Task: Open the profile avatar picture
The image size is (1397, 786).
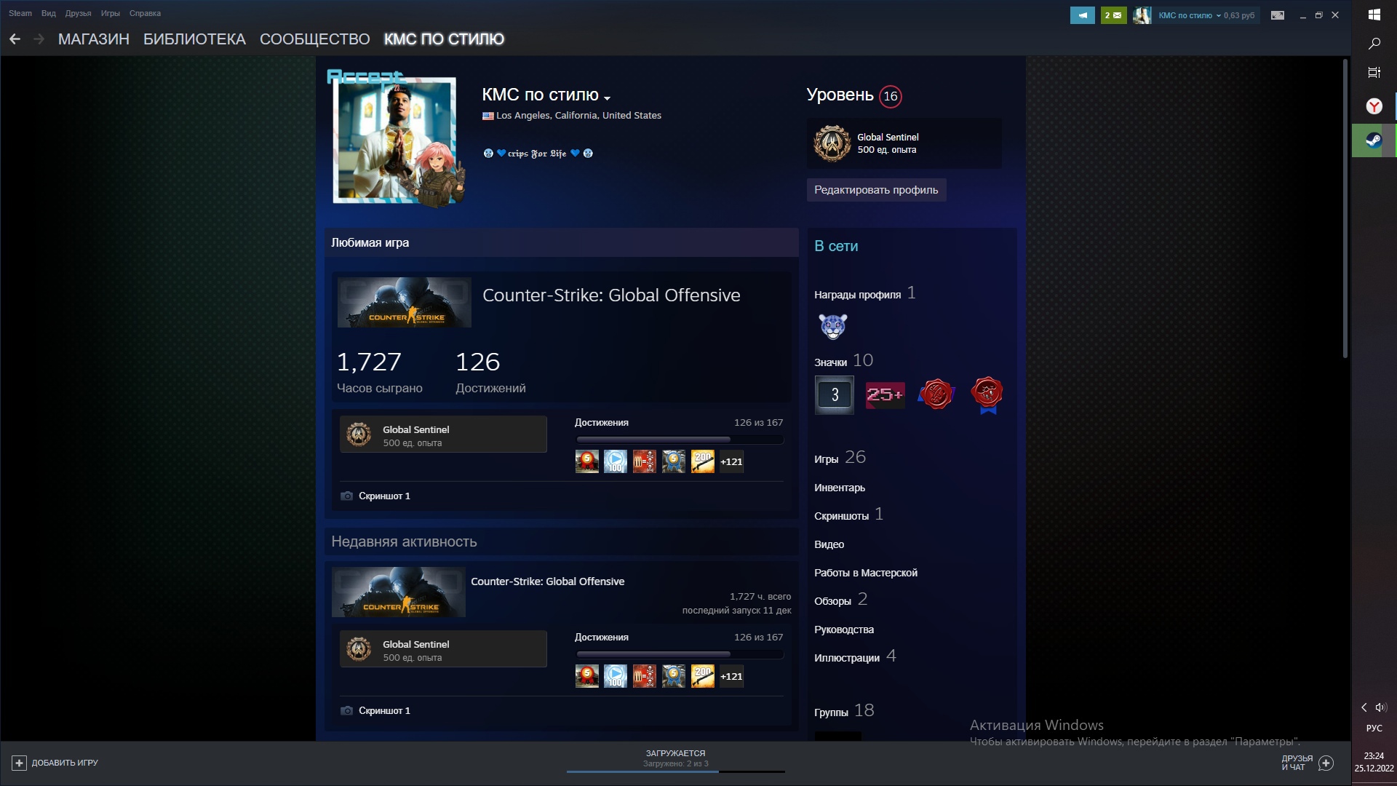Action: click(394, 139)
